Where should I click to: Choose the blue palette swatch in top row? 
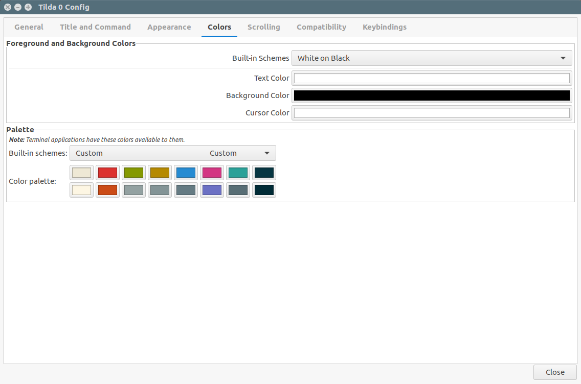click(186, 173)
